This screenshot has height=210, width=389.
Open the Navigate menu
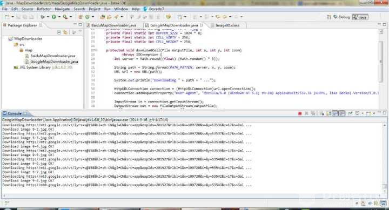62,9
